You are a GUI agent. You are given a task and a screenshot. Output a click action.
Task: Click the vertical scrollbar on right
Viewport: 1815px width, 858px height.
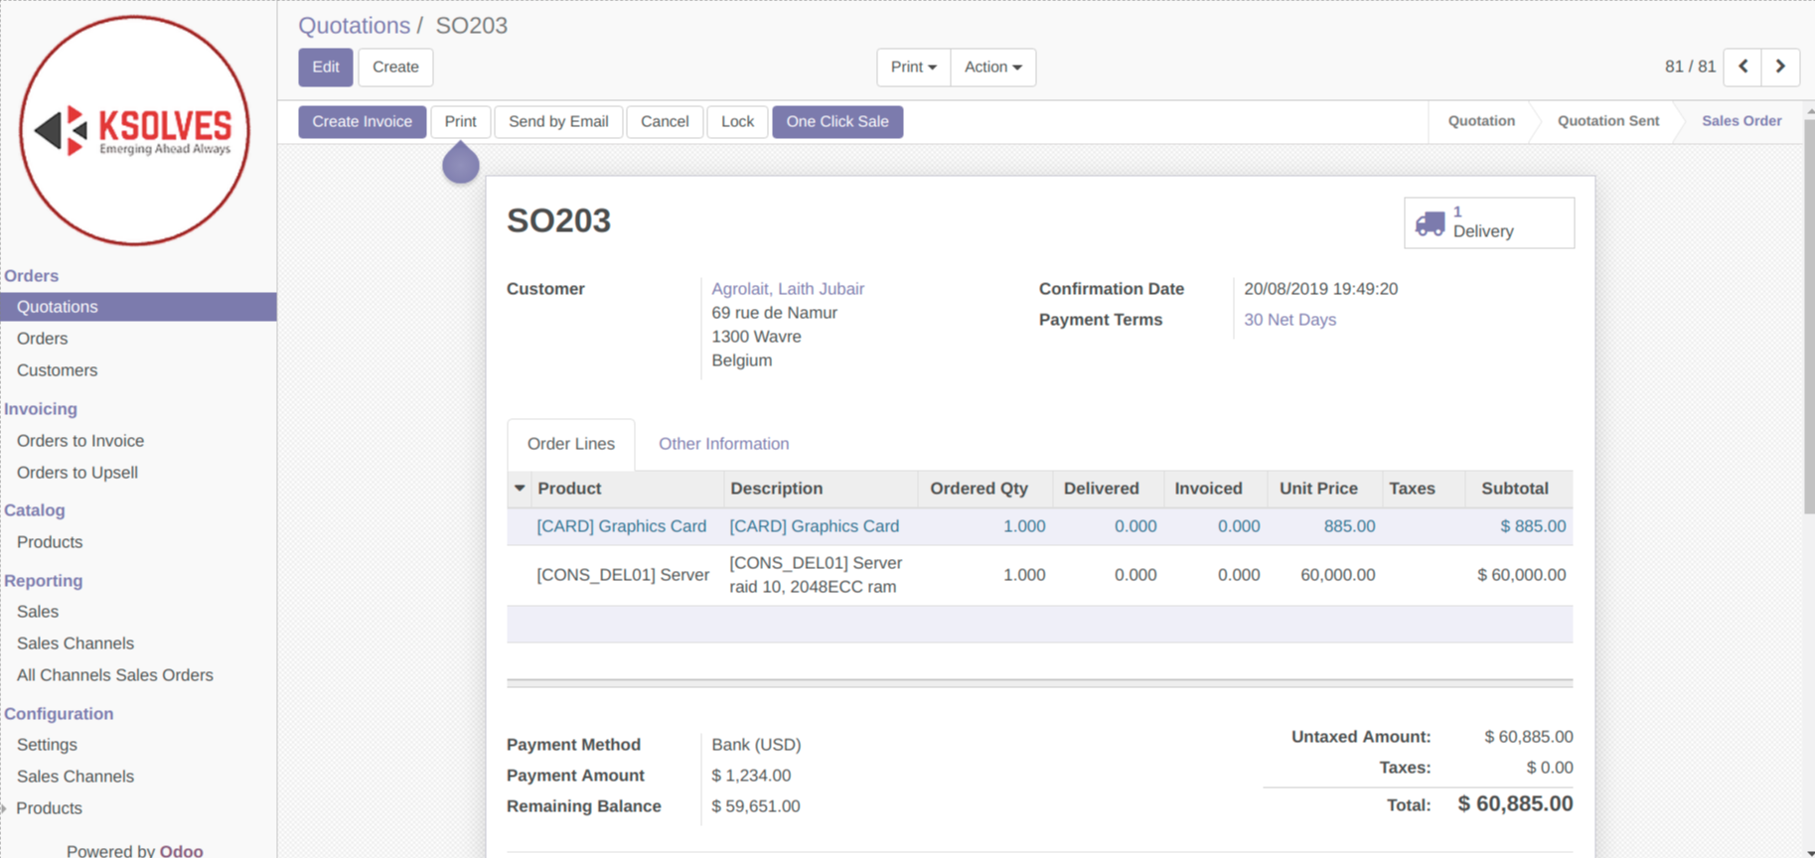1808,318
